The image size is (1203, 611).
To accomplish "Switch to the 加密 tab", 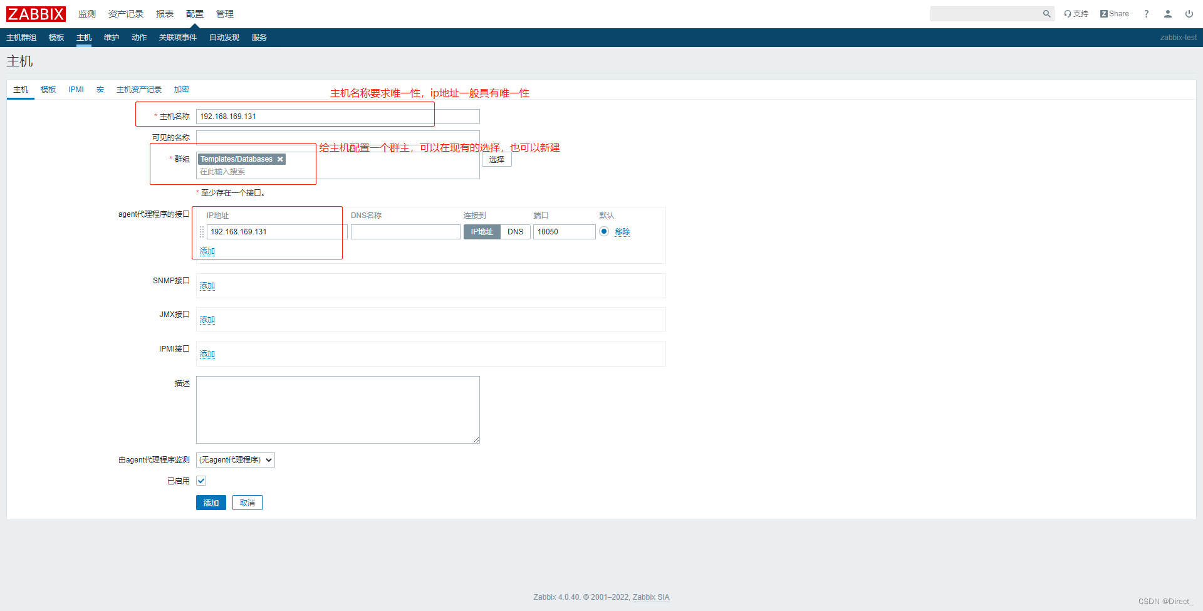I will coord(182,90).
